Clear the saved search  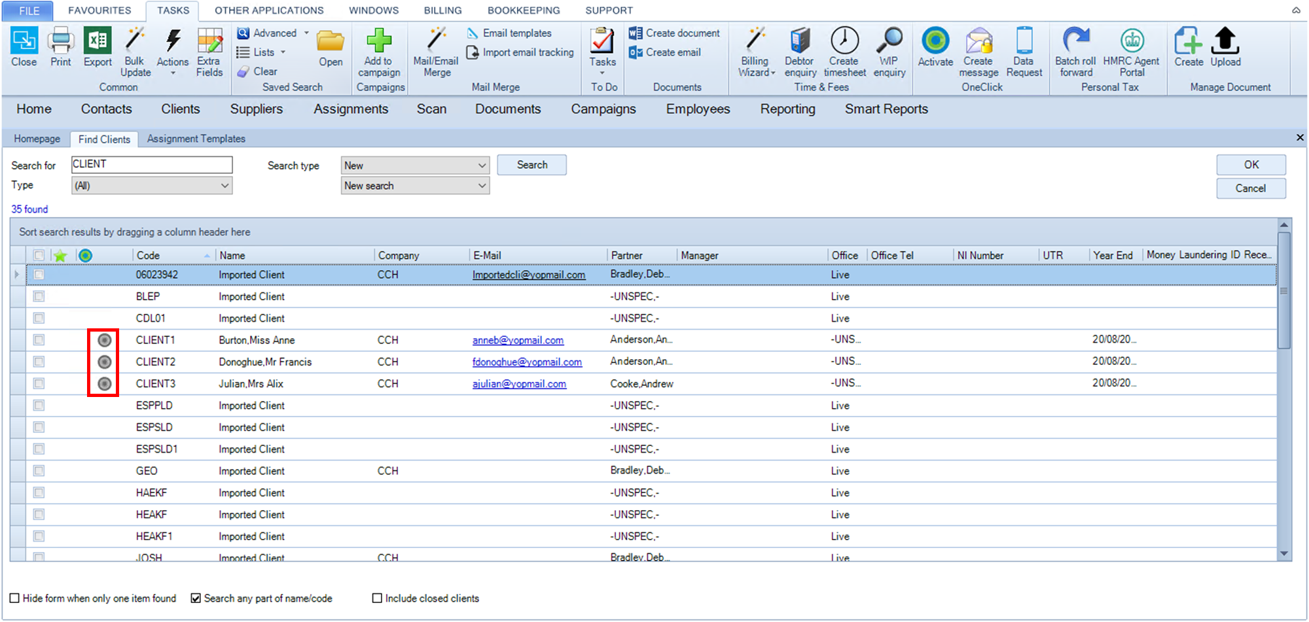(x=257, y=71)
